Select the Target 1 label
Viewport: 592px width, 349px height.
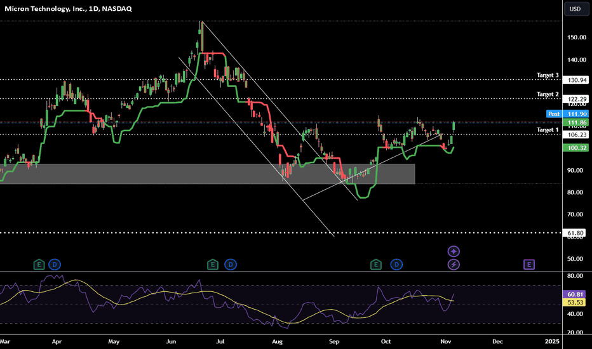(x=548, y=130)
